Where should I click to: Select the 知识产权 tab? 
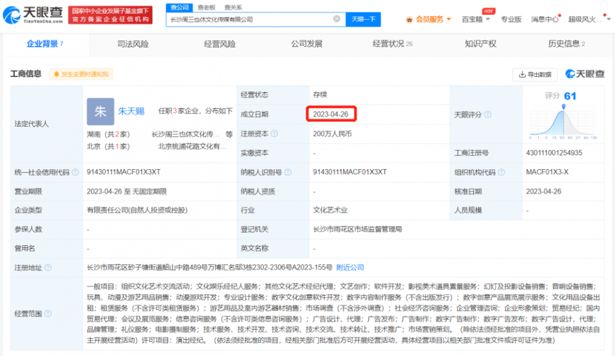pos(480,44)
